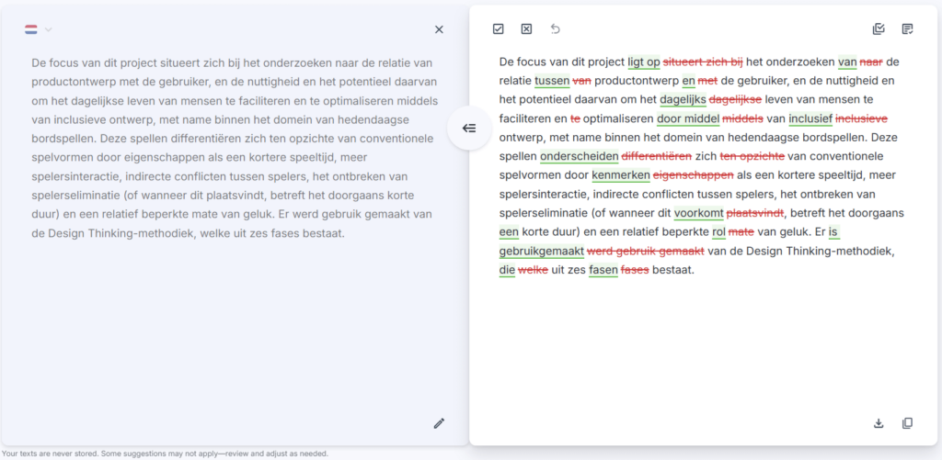
Task: Click the undo arrow icon
Action: pyautogui.click(x=555, y=29)
